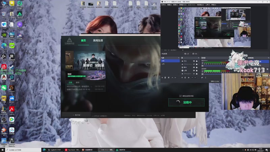Toggle visibility of second OBS source row
Screen dimensions: 270x152
(194, 64)
